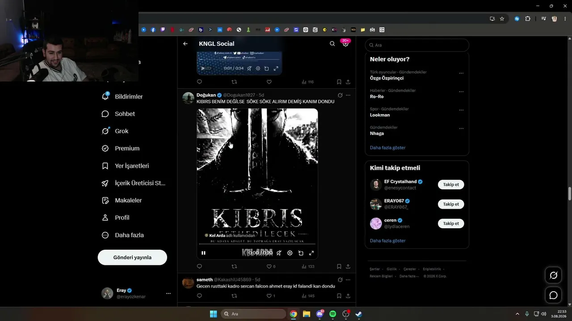The width and height of the screenshot is (572, 321).
Task: Go to Profil in the sidebar
Action: point(117,218)
